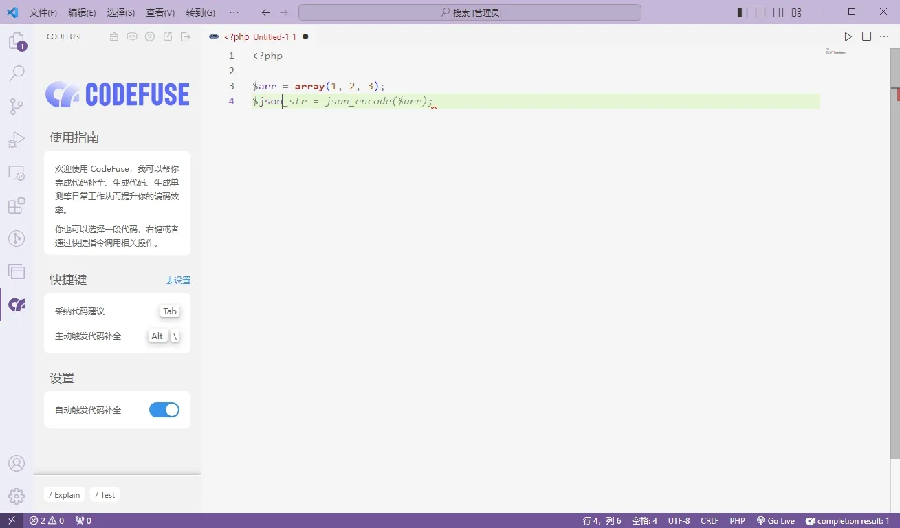Go forward with the navigation right arrow
This screenshot has width=900, height=528.
284,12
